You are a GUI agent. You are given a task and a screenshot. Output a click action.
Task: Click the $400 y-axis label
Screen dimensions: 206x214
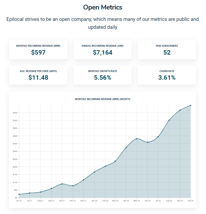[x=15, y=136]
